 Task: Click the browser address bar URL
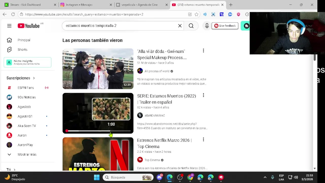click(x=84, y=14)
